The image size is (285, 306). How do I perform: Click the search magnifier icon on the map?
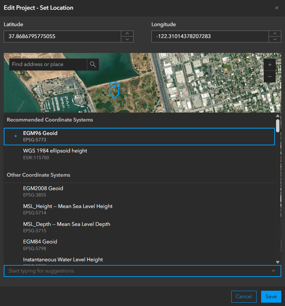(93, 64)
